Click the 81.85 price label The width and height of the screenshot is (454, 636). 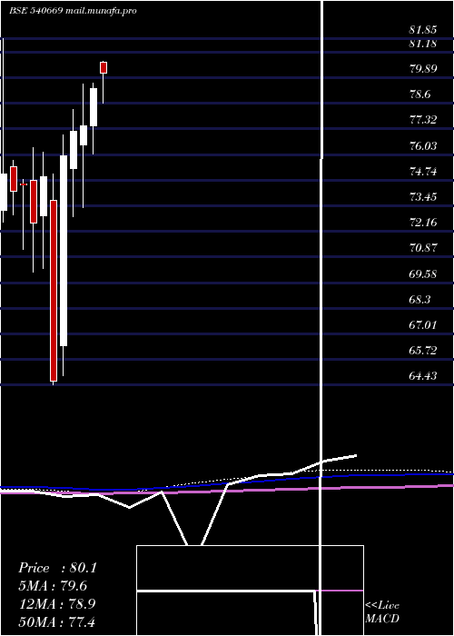pyautogui.click(x=423, y=30)
